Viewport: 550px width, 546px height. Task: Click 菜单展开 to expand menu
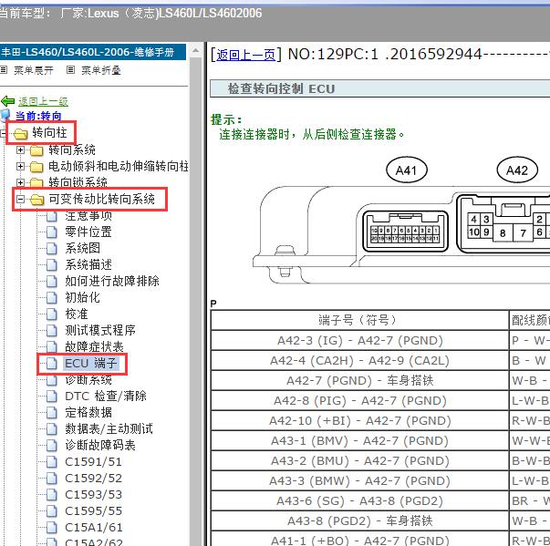pos(34,70)
